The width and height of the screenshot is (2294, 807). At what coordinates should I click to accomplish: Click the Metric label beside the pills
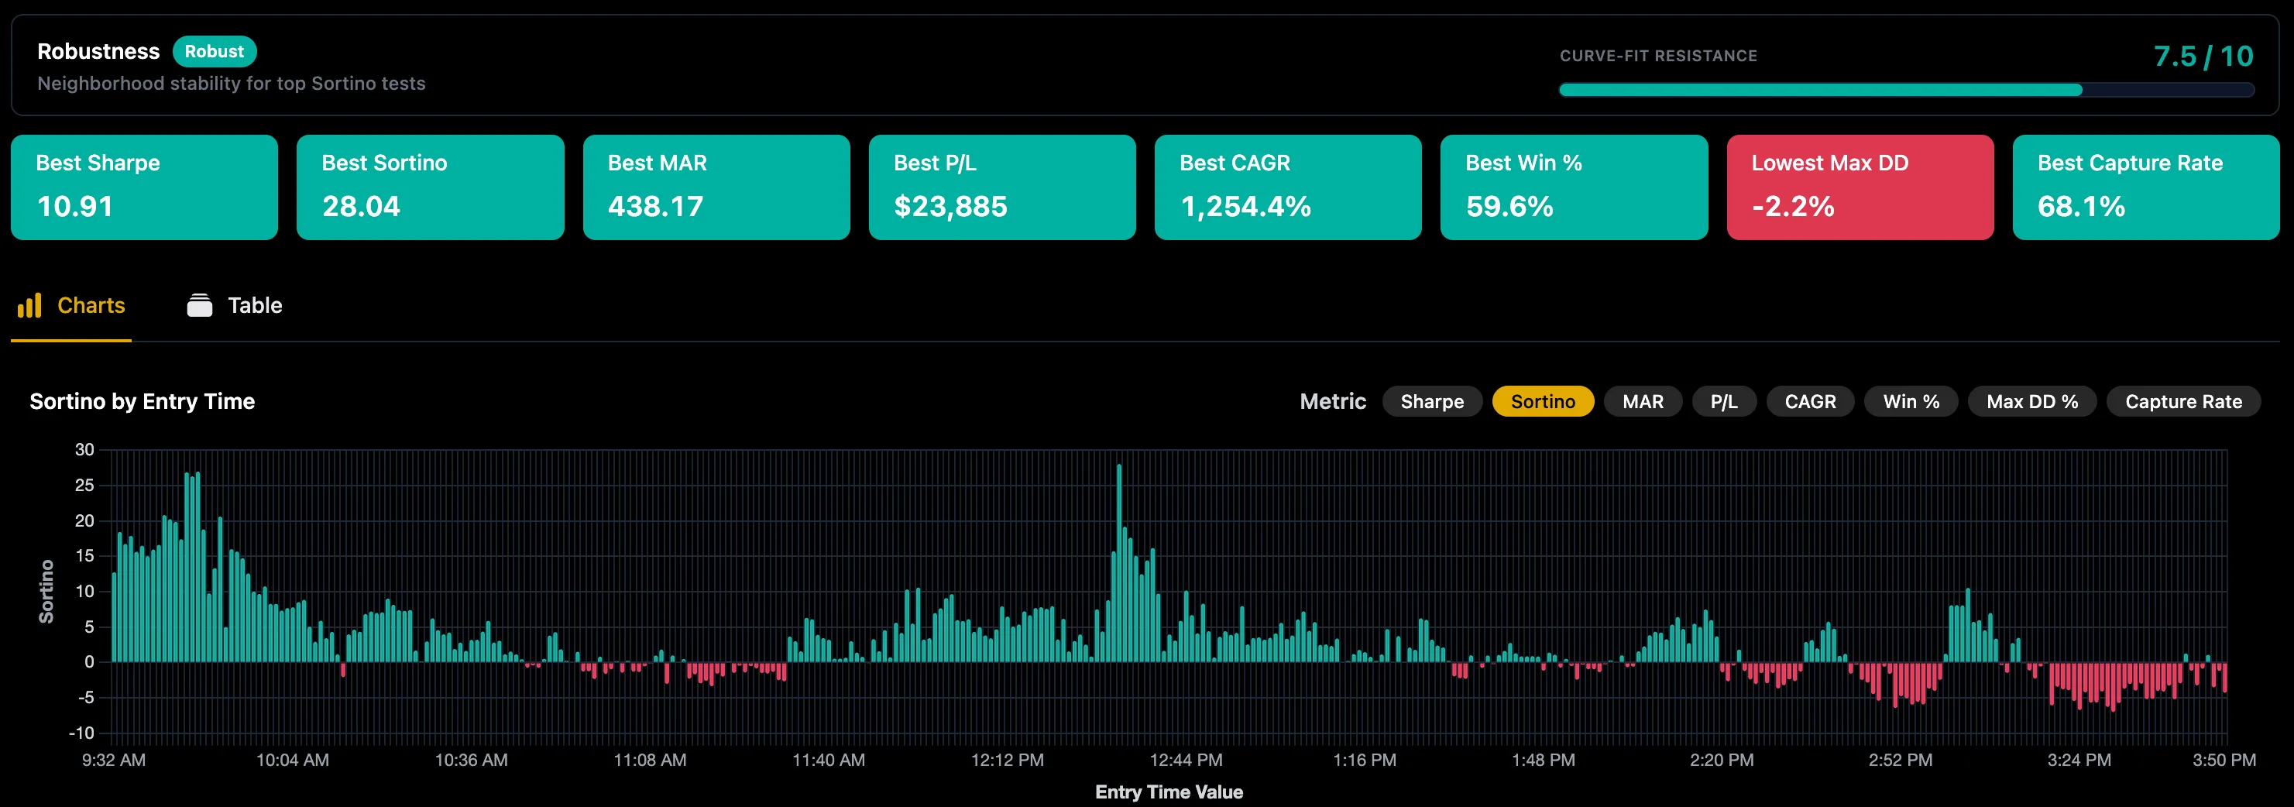pos(1332,402)
